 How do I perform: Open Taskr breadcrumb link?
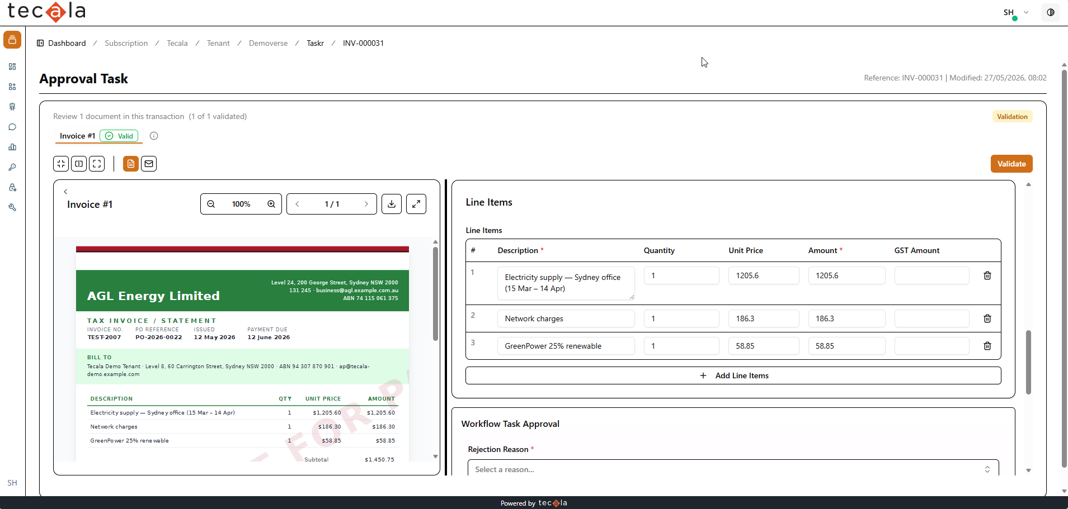point(316,43)
